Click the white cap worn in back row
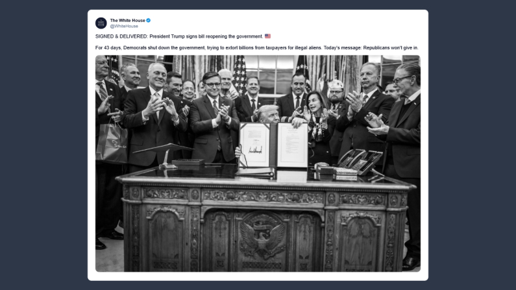This screenshot has width=516, height=290. click(x=336, y=84)
